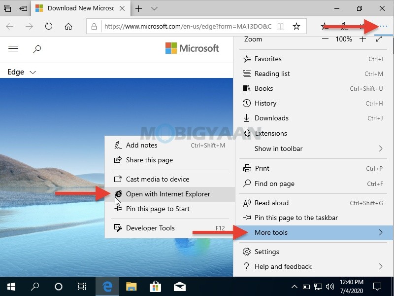The image size is (394, 296).
Task: Expand the More tools submenu
Action: tap(313, 232)
